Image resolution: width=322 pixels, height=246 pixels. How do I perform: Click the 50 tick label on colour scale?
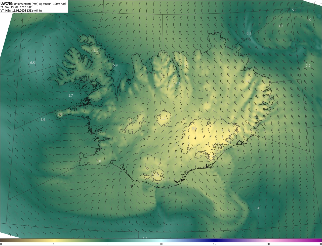320,244
